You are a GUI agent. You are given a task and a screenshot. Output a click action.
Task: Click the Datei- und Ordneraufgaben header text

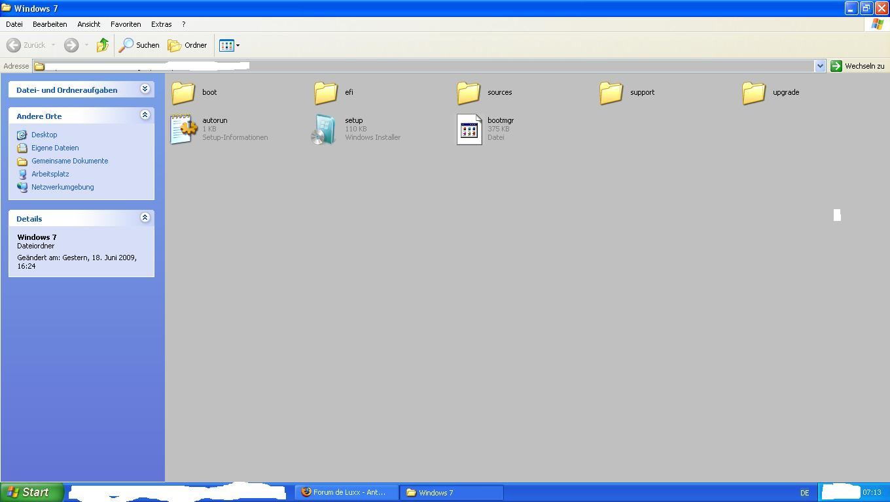coord(67,90)
